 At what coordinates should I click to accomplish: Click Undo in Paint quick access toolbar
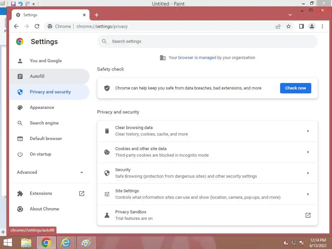pos(20,4)
